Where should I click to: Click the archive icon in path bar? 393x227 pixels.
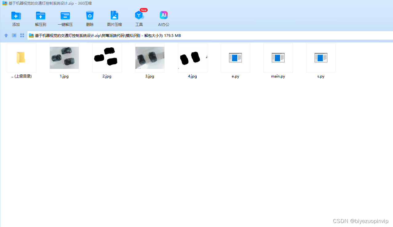31,35
